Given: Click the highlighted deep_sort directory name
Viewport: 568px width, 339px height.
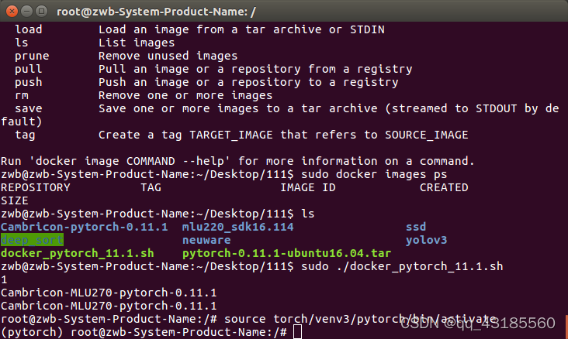Looking at the screenshot, I should 33,240.
